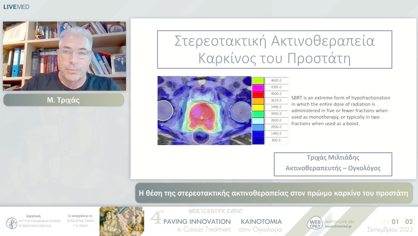Click the 800.0 dose value
Screen dimensions: 418x236
click(276, 140)
